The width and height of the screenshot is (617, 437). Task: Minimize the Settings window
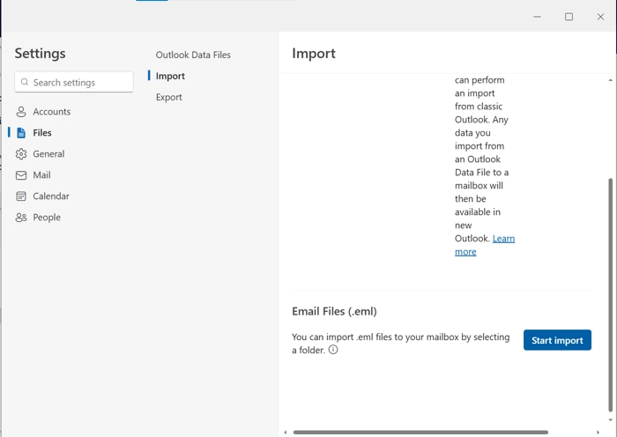pyautogui.click(x=537, y=17)
